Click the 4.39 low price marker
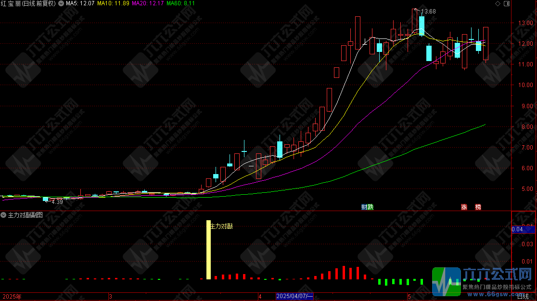 57,201
